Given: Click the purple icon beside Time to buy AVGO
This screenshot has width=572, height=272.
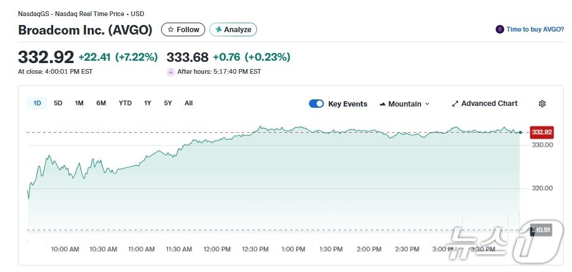Looking at the screenshot, I should pos(500,29).
